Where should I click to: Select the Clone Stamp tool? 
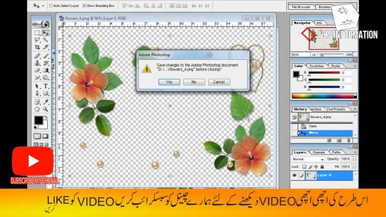click(37, 63)
